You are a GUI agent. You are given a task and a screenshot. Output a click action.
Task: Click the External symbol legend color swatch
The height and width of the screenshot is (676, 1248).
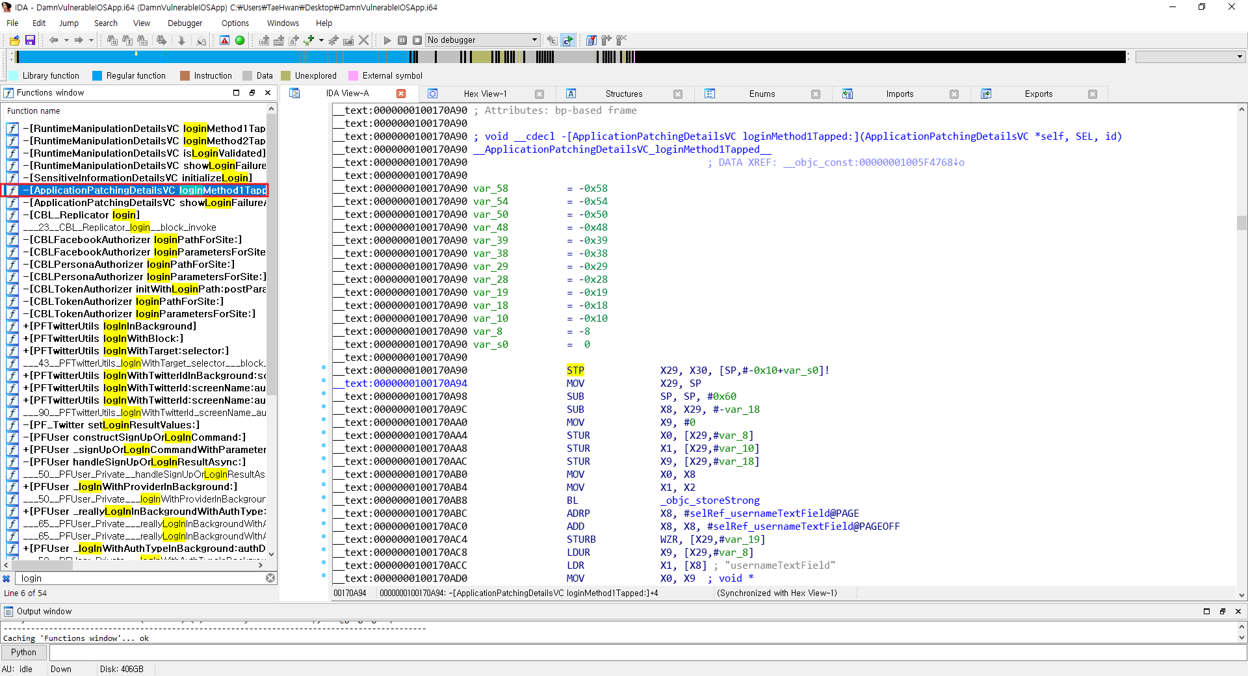pos(353,76)
